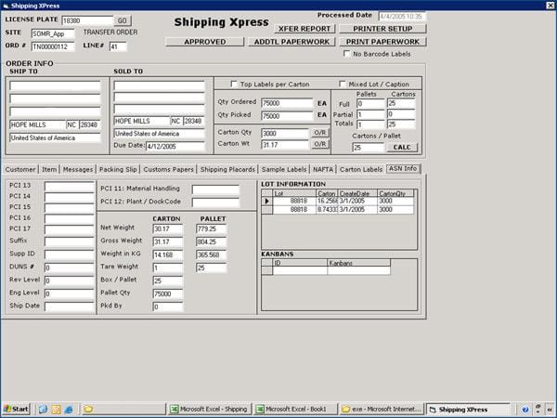Switch to the Customer tab
The height and width of the screenshot is (418, 557).
click(x=20, y=170)
